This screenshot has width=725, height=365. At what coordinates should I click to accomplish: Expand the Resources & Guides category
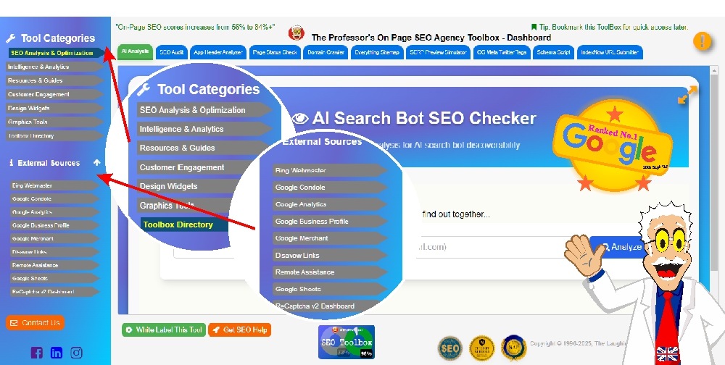55,80
